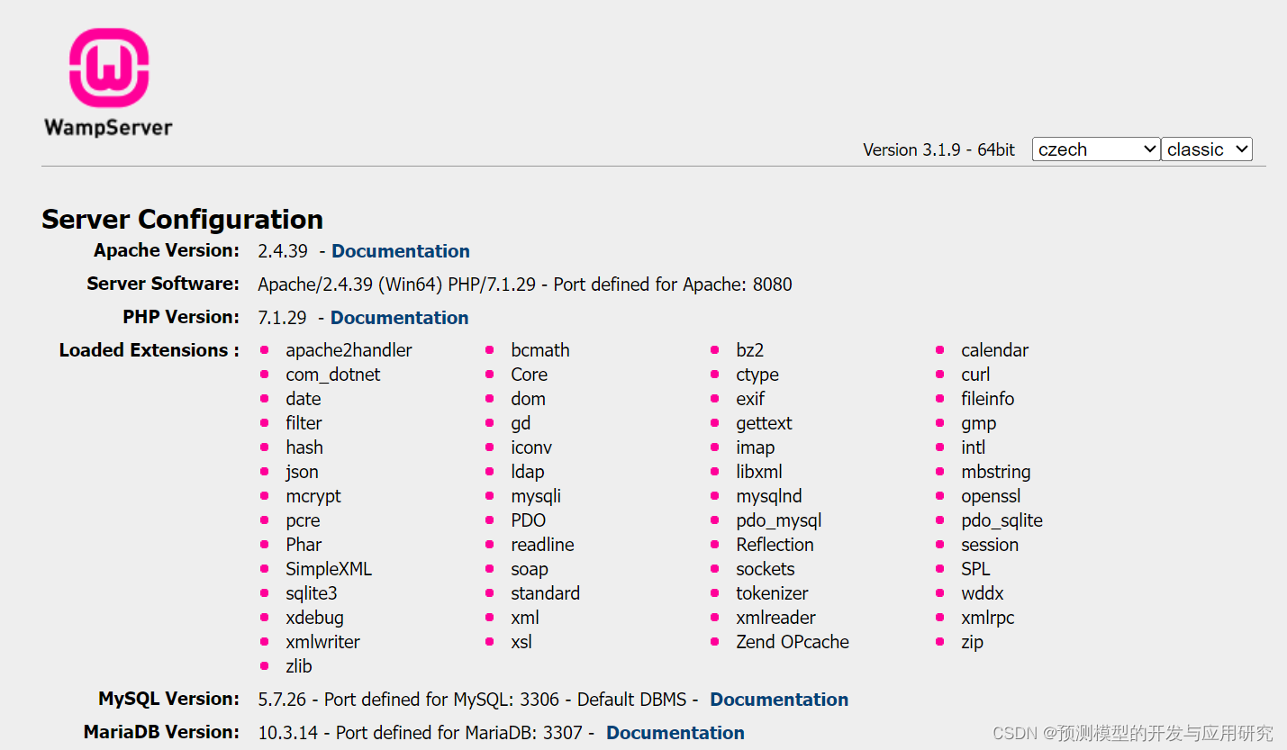The width and height of the screenshot is (1287, 750).
Task: Click the 'gd' extension
Action: click(521, 423)
